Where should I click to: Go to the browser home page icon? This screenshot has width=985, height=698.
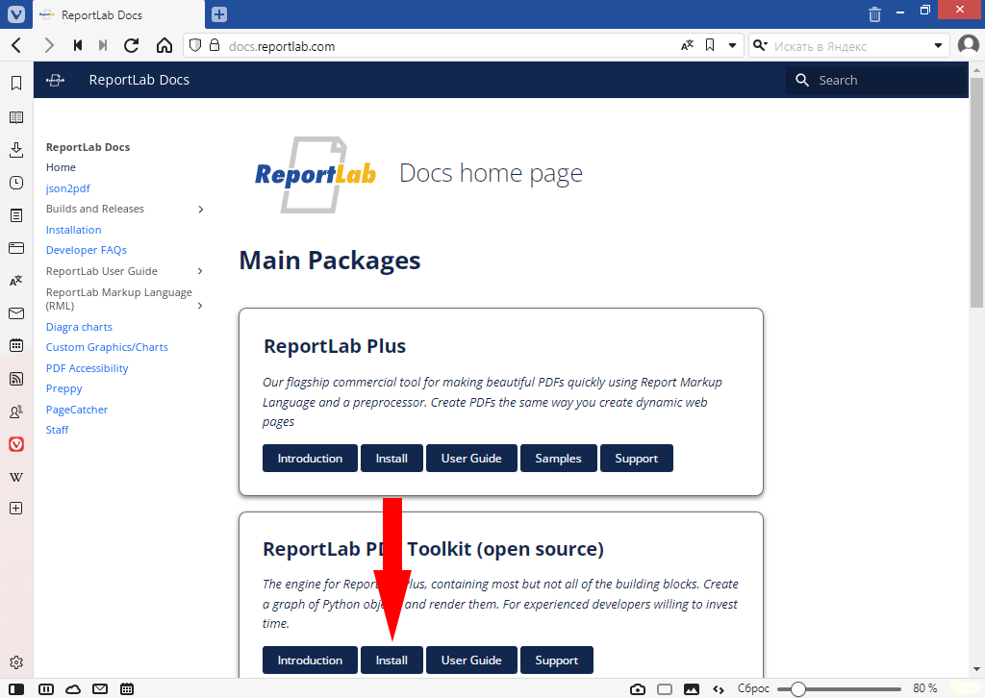pos(164,45)
